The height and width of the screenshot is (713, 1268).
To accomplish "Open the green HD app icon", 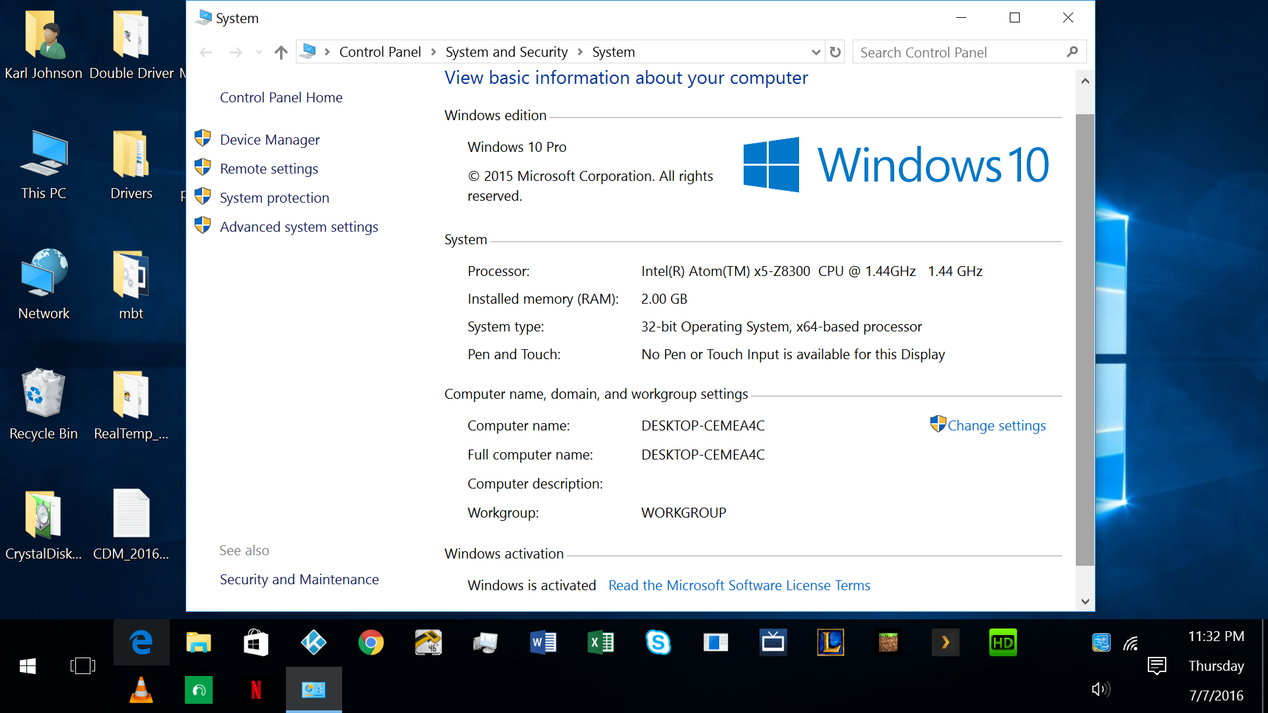I will 1003,642.
